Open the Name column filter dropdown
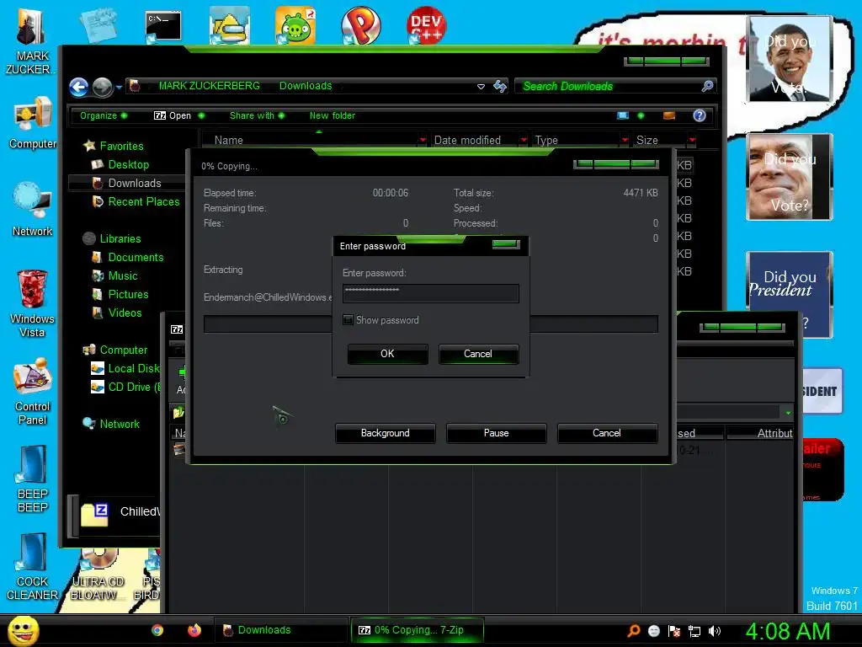Viewport: 862px width, 647px height. pos(423,141)
